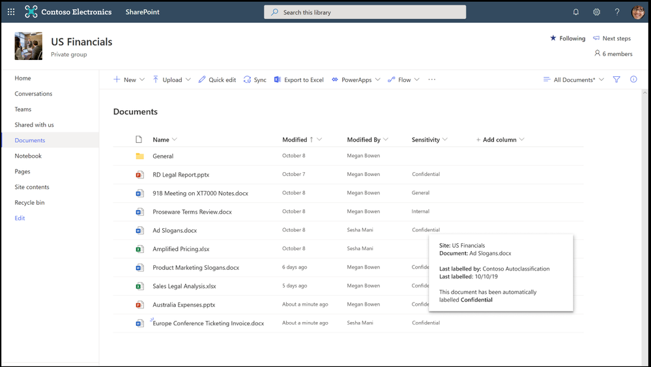Viewport: 651px width, 367px height.
Task: Open Ad Slogans.docx
Action: [175, 230]
